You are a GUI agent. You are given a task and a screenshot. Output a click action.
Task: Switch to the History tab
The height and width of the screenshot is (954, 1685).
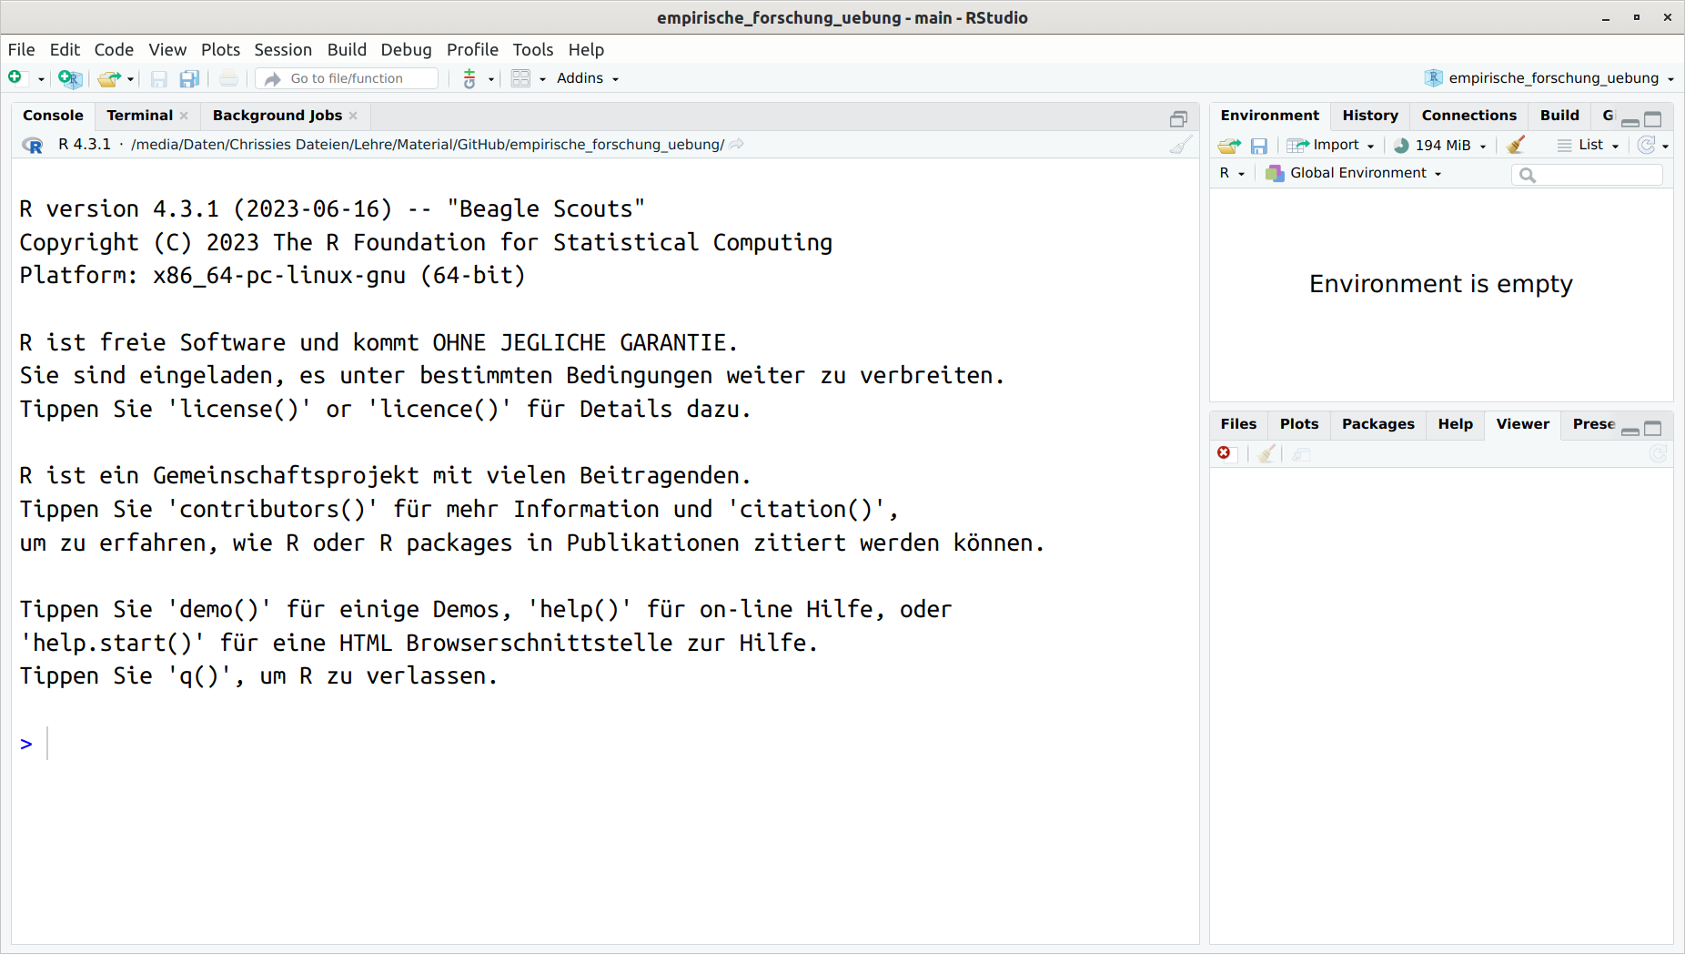[x=1370, y=116]
